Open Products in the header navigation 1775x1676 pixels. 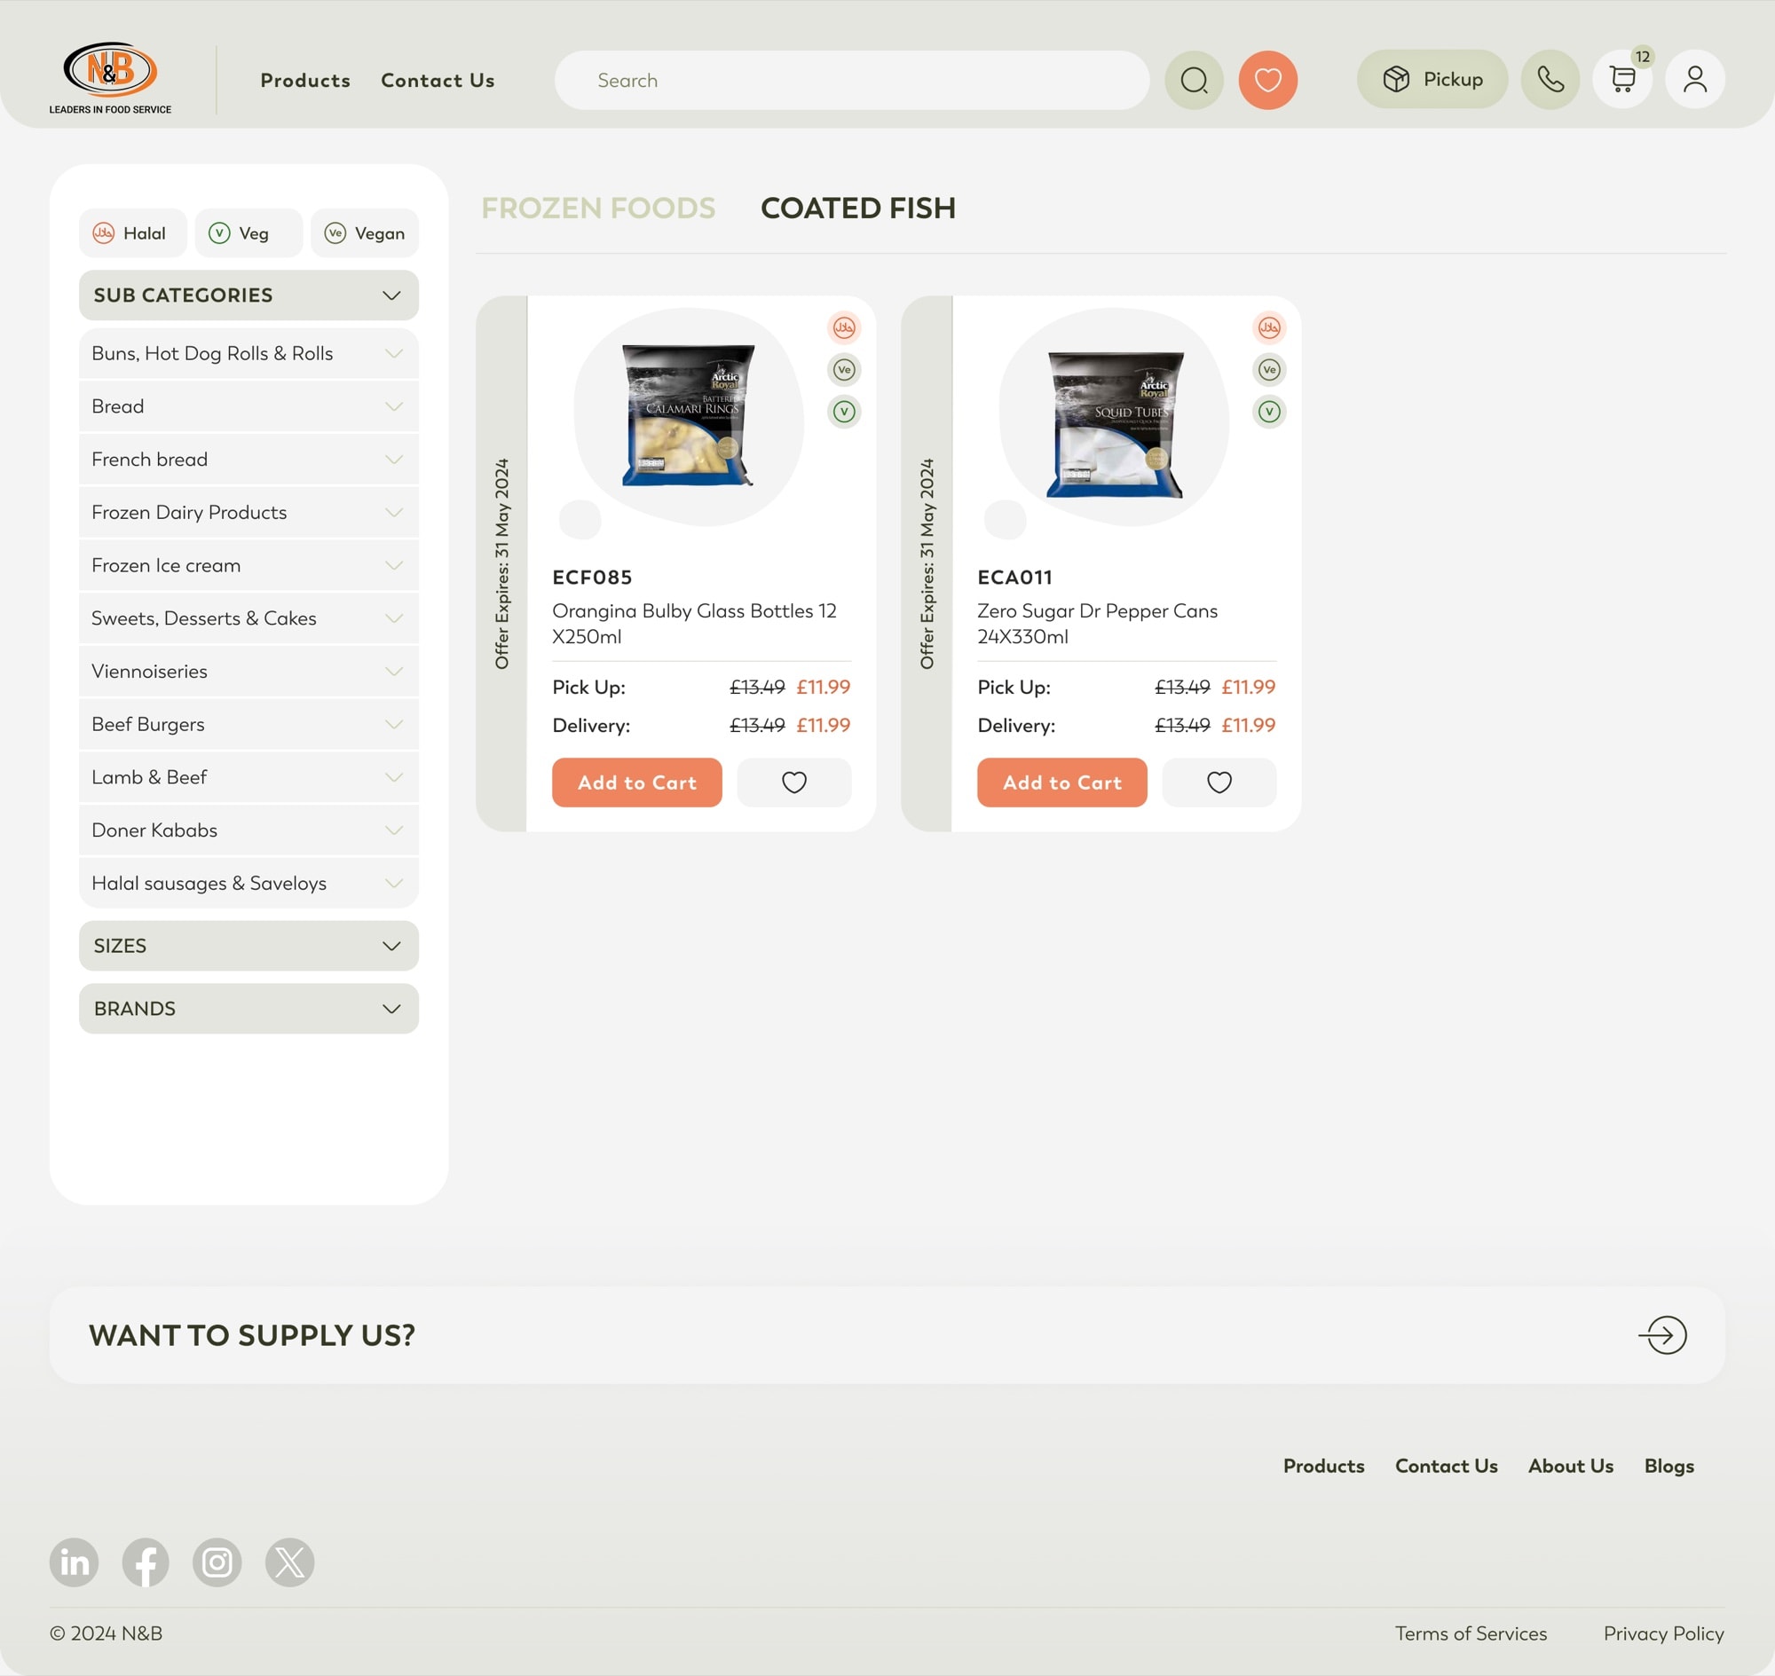[305, 81]
